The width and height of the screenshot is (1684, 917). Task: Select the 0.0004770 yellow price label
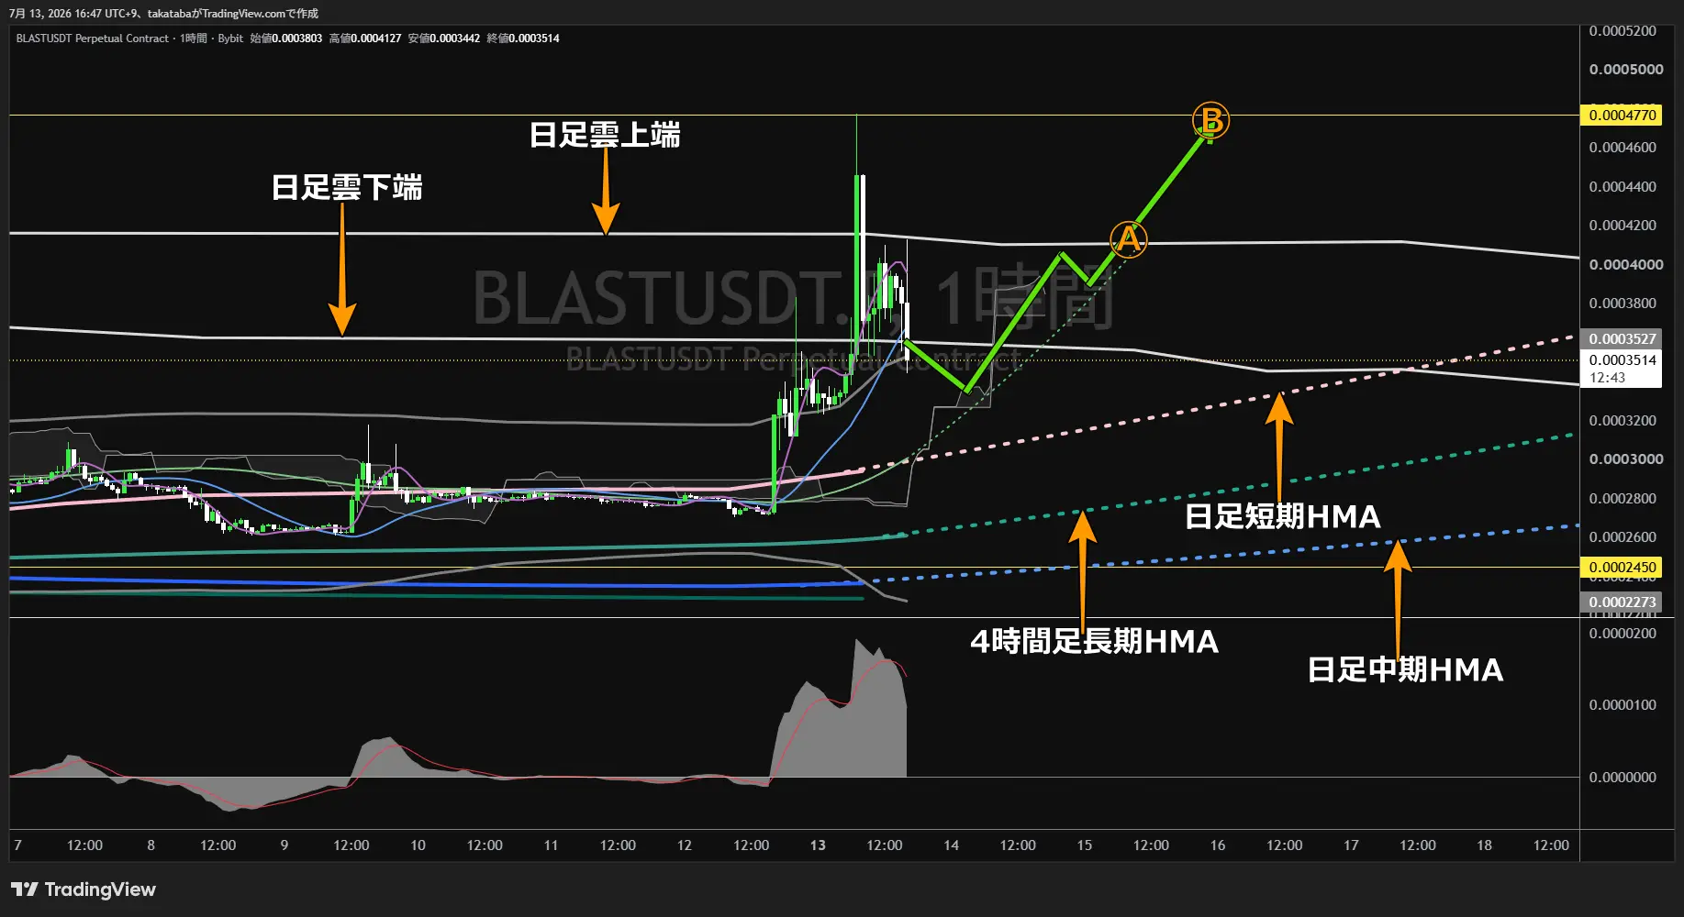tap(1623, 115)
